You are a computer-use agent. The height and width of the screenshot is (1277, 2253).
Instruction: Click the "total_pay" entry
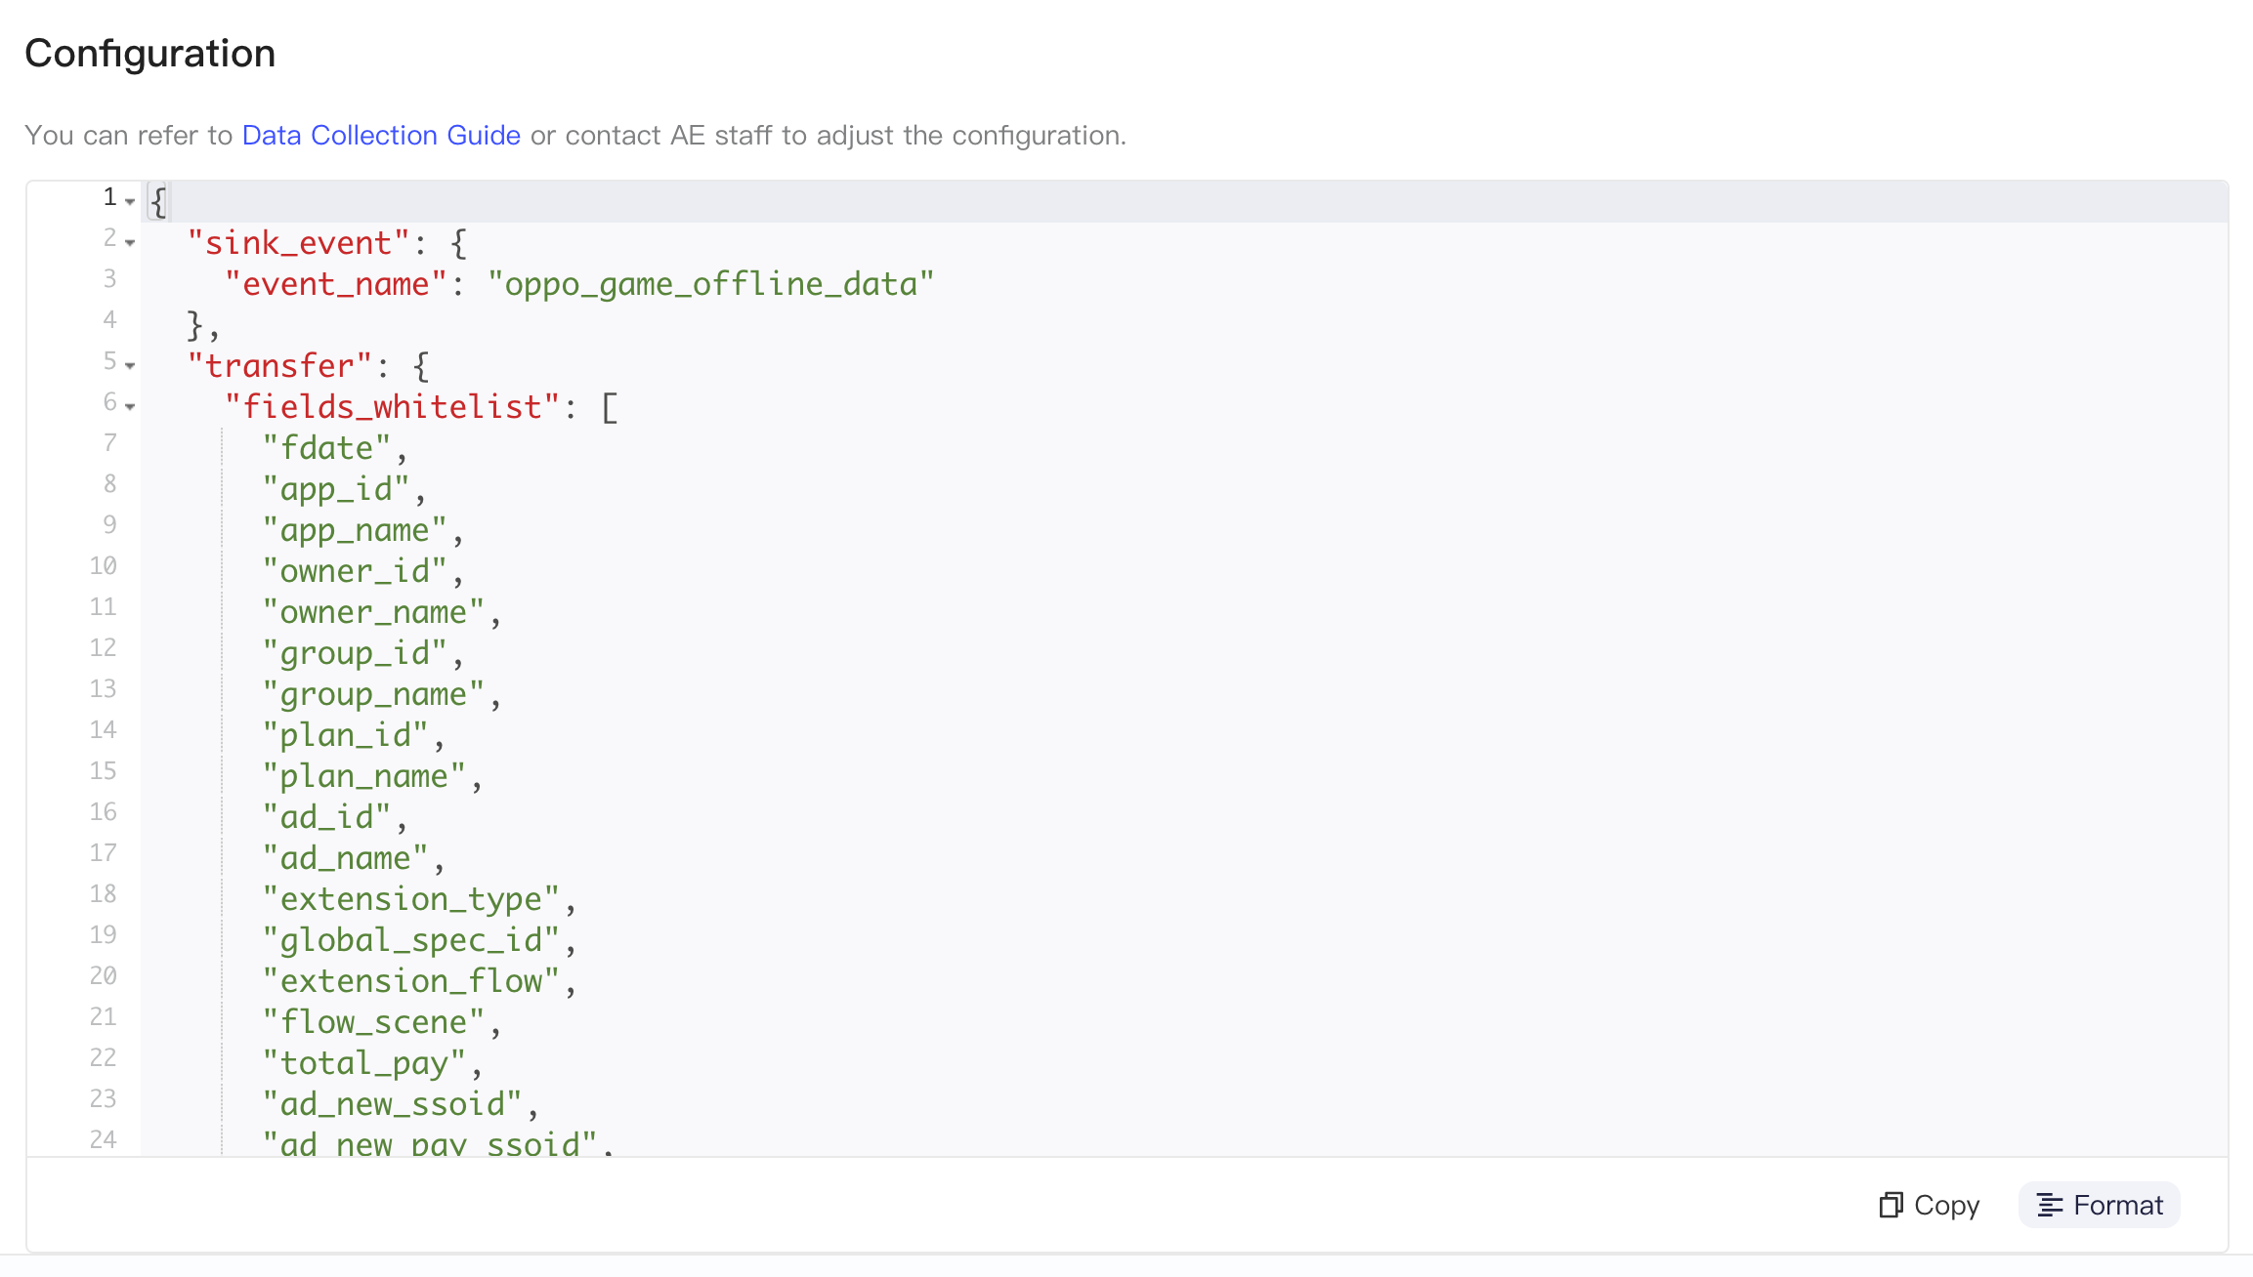click(363, 1062)
